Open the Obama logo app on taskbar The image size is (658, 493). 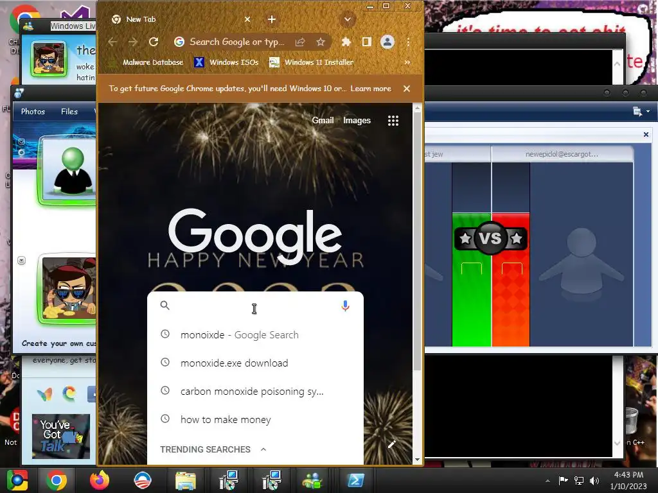pos(142,480)
